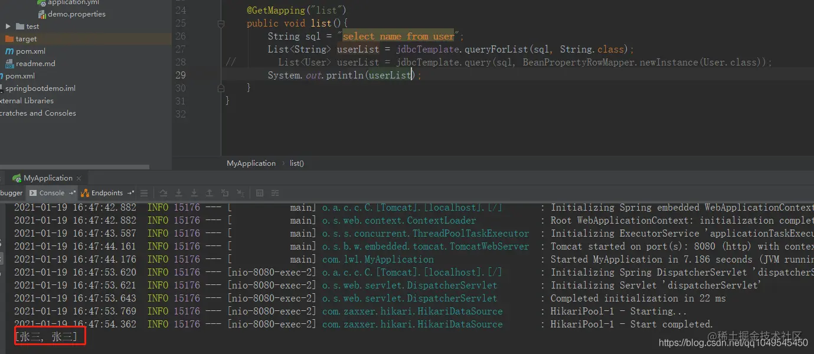
Task: Collapse the list() method at line 25
Action: tap(221, 24)
